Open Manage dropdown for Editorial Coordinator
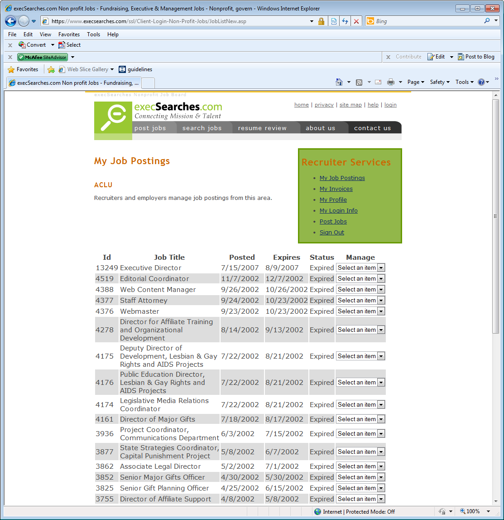The width and height of the screenshot is (504, 520). [360, 278]
